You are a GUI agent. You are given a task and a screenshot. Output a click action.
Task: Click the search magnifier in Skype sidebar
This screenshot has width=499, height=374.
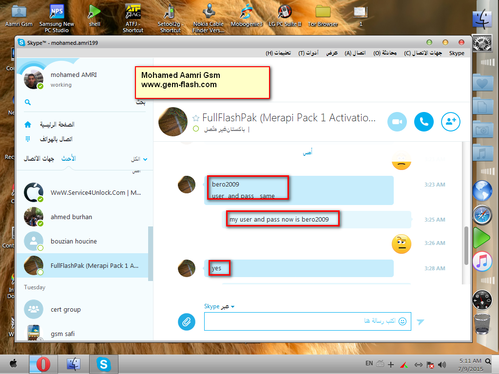tap(28, 102)
